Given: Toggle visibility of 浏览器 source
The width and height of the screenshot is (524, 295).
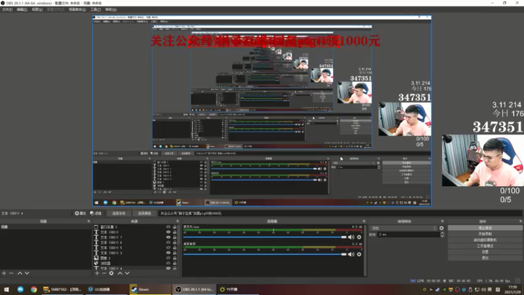Looking at the screenshot, I should (x=168, y=264).
